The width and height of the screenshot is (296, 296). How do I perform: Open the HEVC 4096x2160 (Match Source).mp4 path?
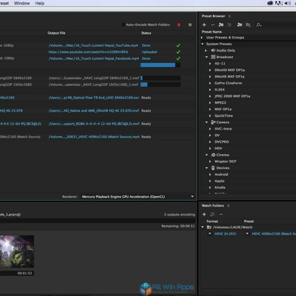pyautogui.click(x=94, y=137)
